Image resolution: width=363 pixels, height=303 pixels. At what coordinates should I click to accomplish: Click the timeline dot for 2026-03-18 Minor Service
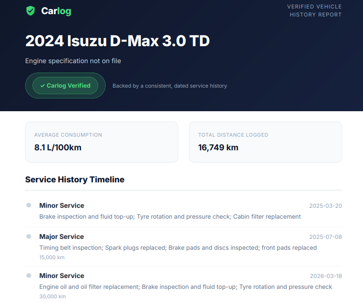(x=29, y=276)
